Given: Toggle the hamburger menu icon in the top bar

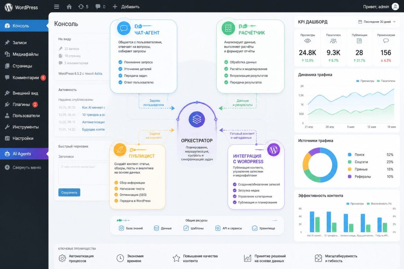Looking at the screenshot, I should (x=56, y=7).
